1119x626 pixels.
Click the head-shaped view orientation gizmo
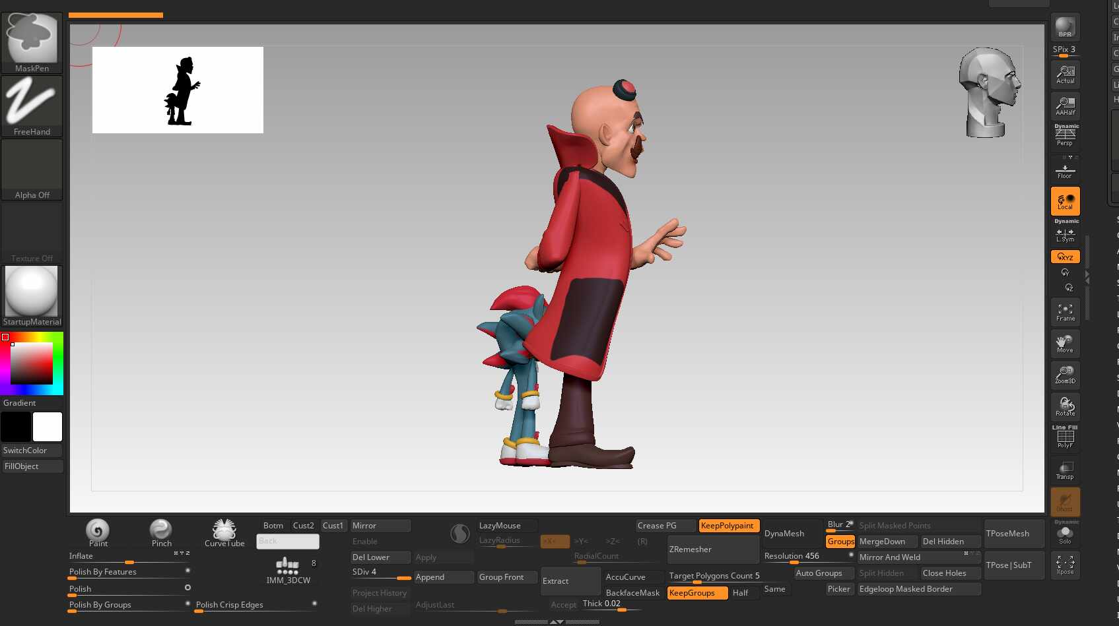click(990, 92)
